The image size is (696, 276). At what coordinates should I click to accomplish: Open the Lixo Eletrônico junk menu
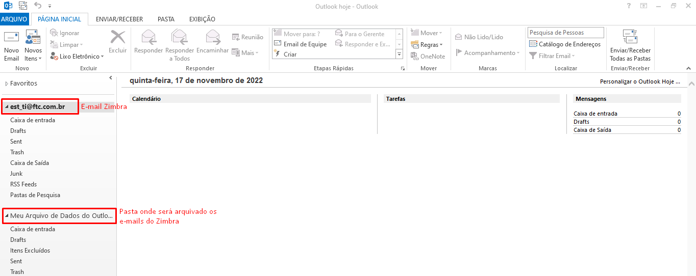(x=77, y=57)
